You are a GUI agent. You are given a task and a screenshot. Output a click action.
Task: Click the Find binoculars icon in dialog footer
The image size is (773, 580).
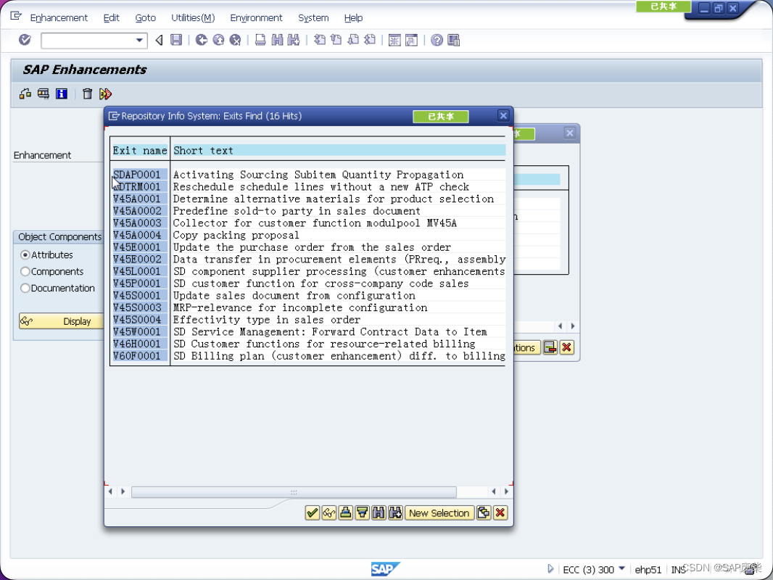pyautogui.click(x=379, y=513)
